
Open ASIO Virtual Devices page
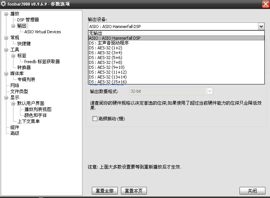(43, 32)
